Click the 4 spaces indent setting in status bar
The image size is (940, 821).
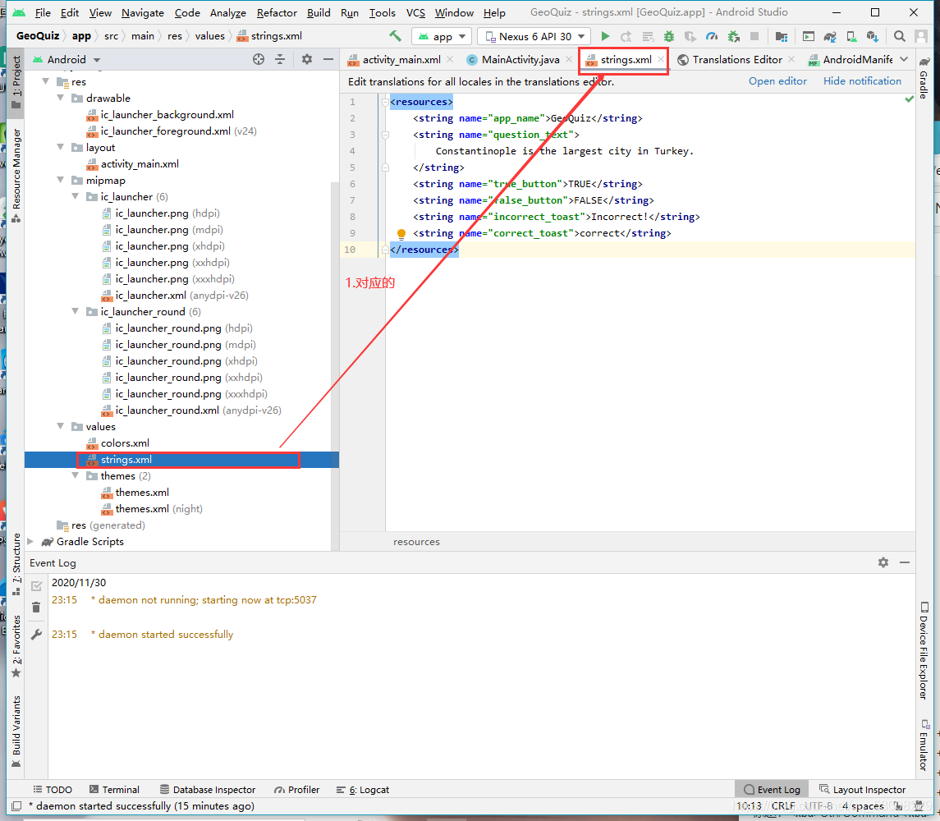(863, 806)
